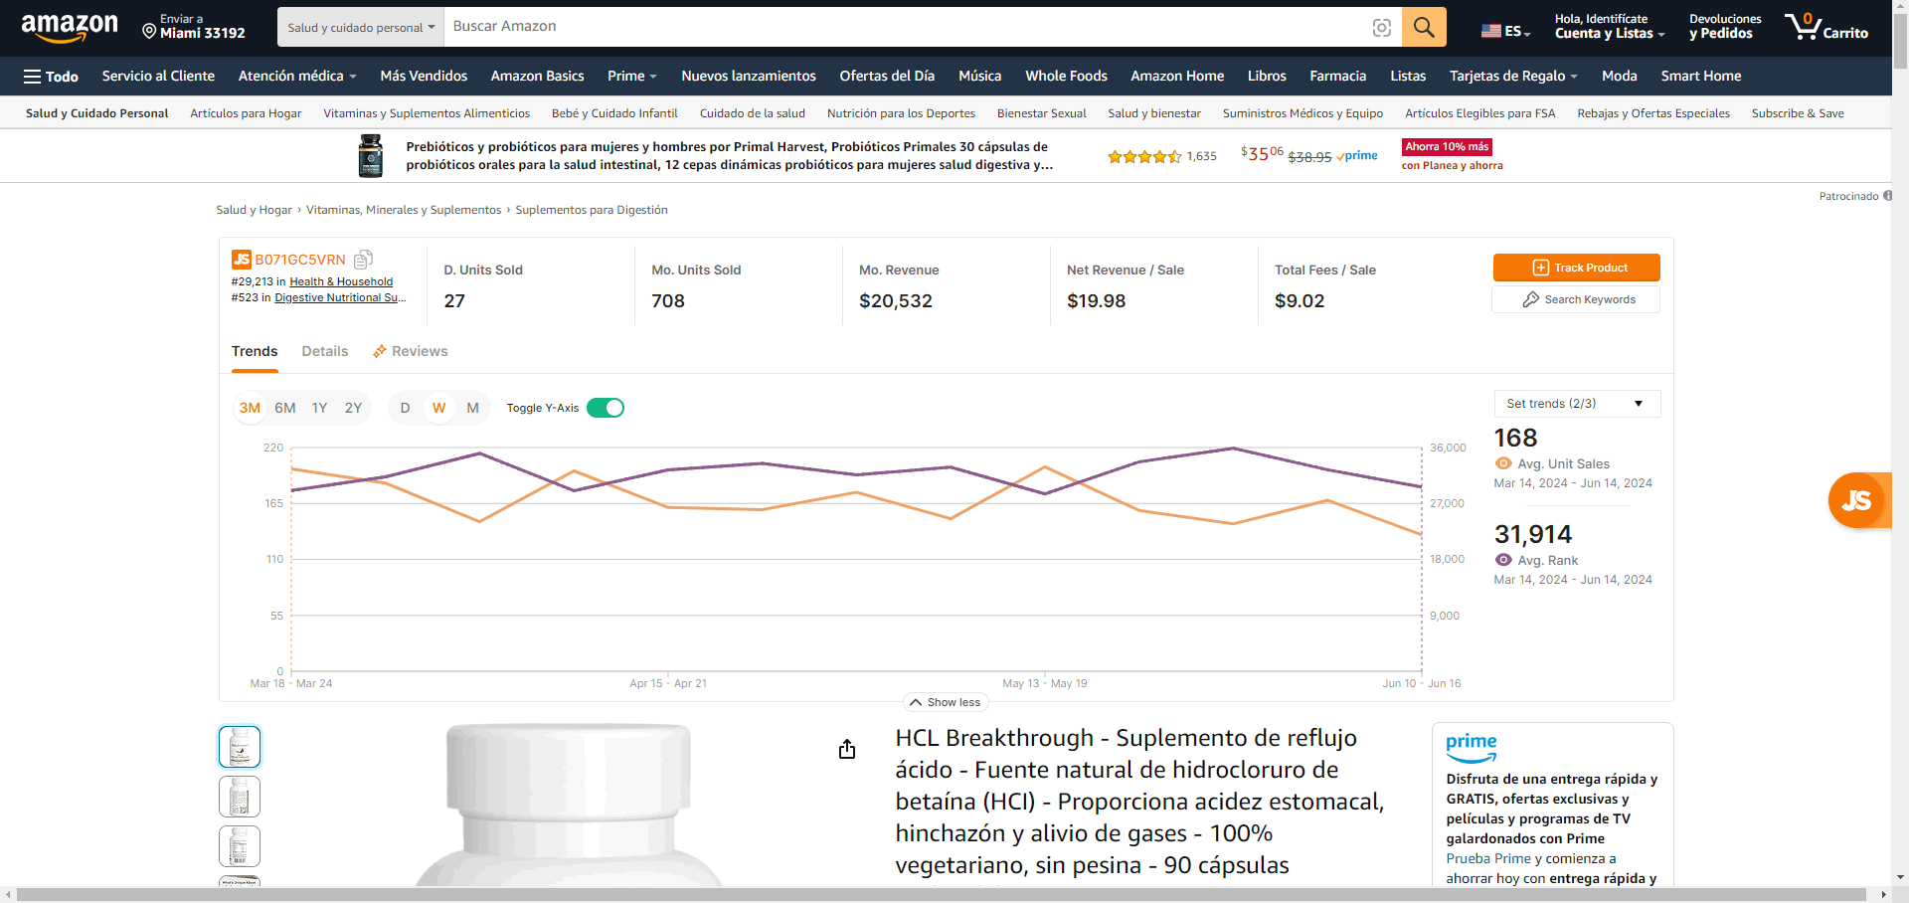1909x903 pixels.
Task: Click the sponsored probiotic bottle image
Action: tap(370, 155)
